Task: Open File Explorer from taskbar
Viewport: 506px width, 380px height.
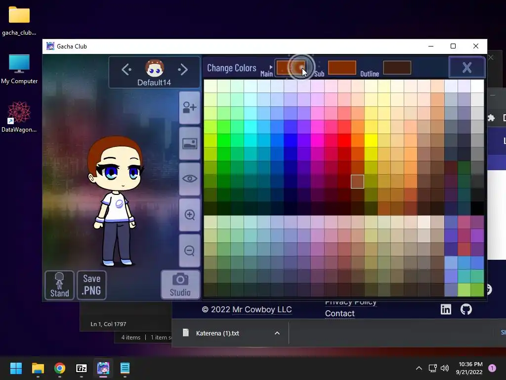Action: 38,368
